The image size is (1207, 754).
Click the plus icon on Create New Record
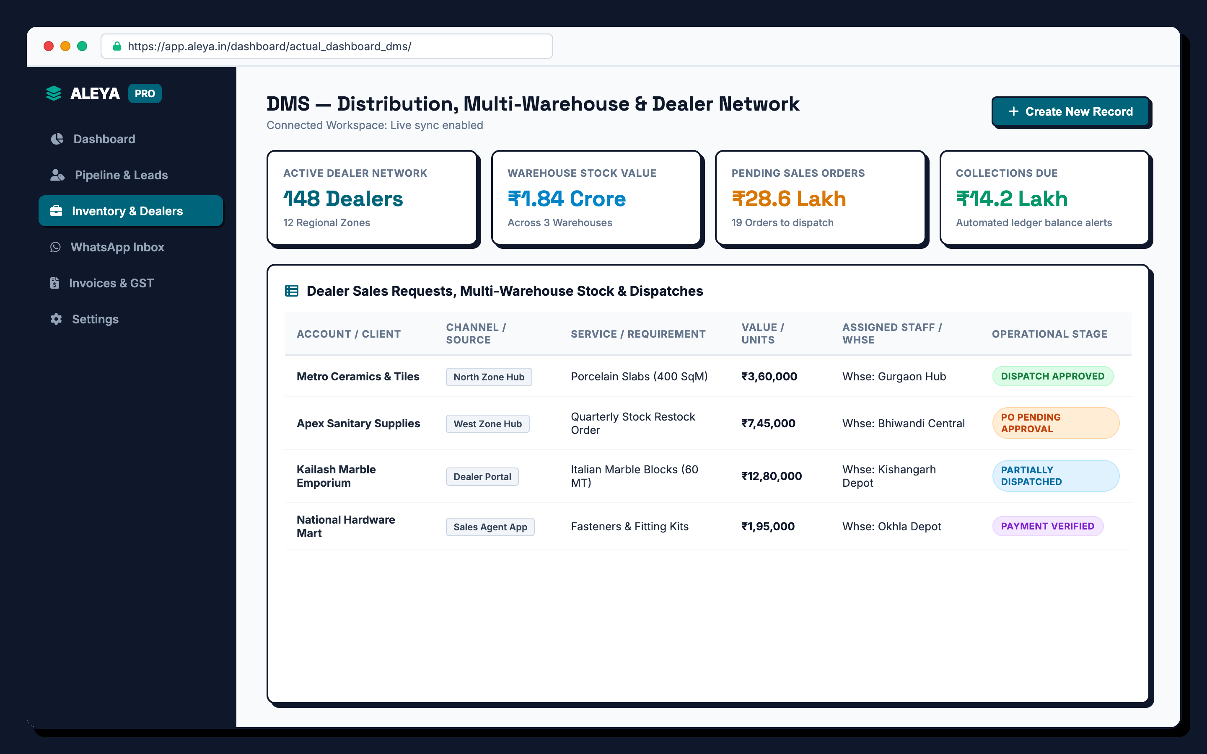(1013, 112)
